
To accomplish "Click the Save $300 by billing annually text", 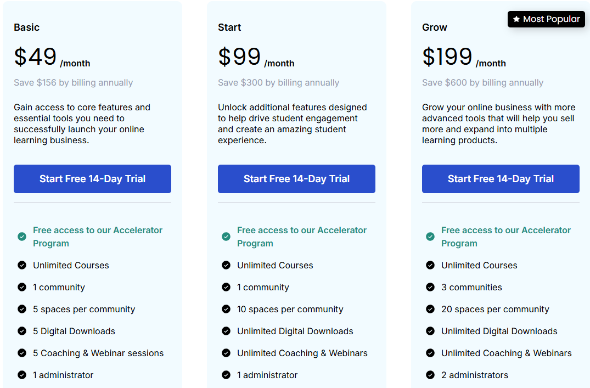I will [x=278, y=83].
